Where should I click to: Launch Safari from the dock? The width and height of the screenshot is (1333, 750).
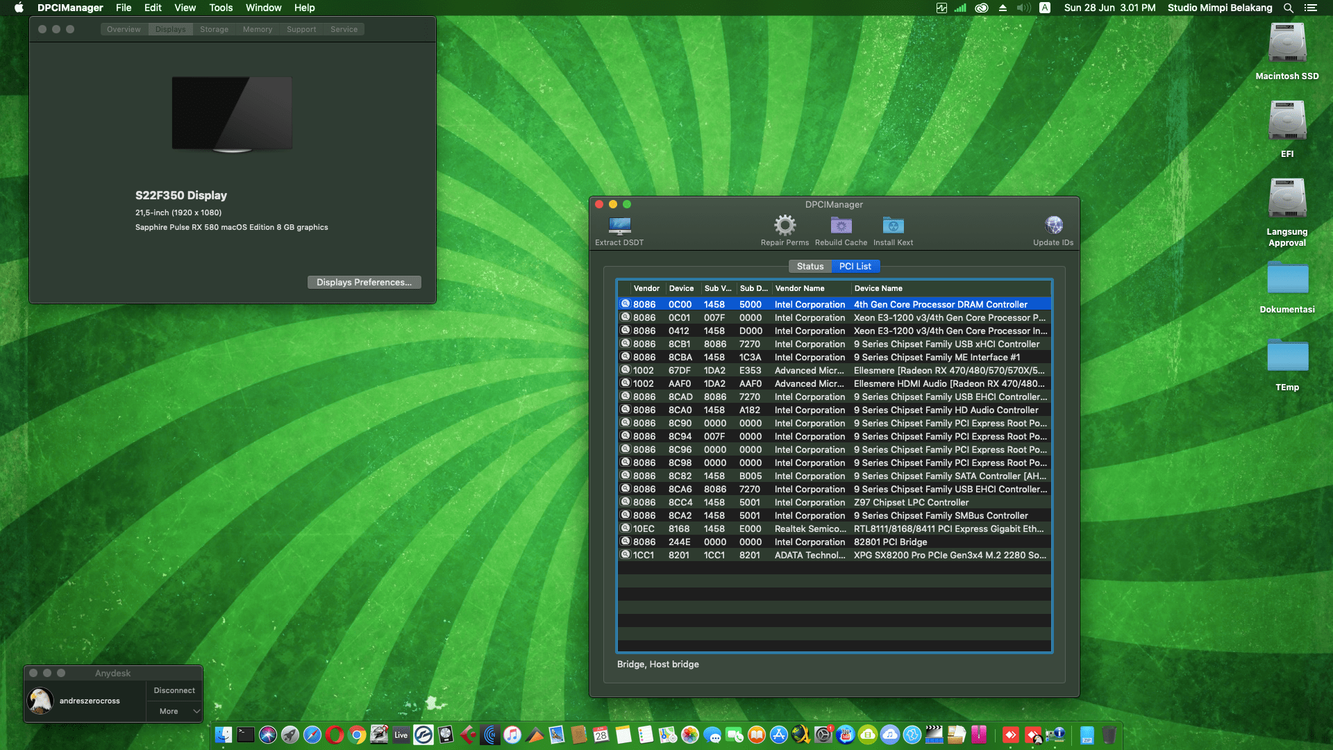pyautogui.click(x=312, y=735)
